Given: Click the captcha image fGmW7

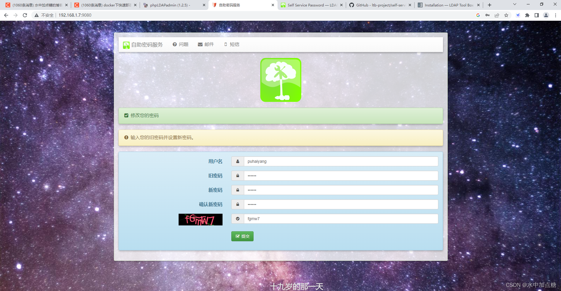Looking at the screenshot, I should click(x=201, y=220).
